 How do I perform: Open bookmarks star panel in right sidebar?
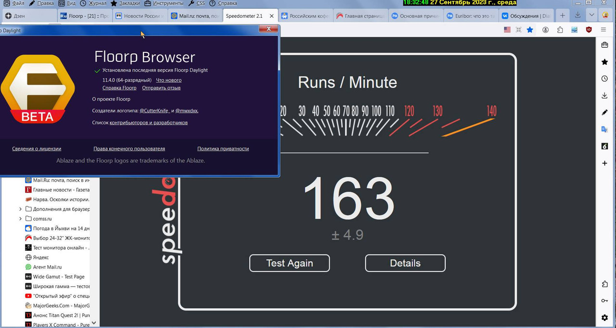click(604, 62)
